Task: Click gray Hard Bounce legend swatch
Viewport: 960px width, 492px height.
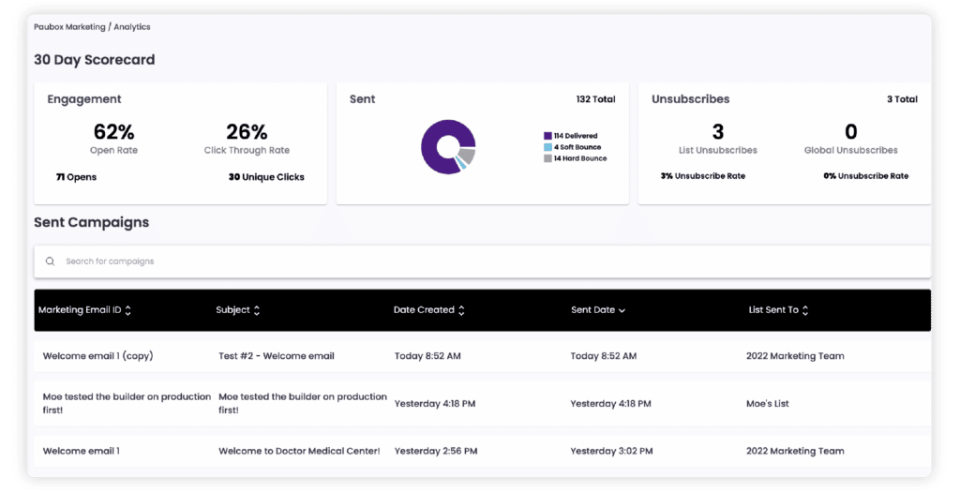Action: (x=547, y=158)
